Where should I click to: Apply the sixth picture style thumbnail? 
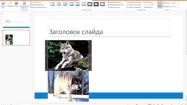point(84,4)
